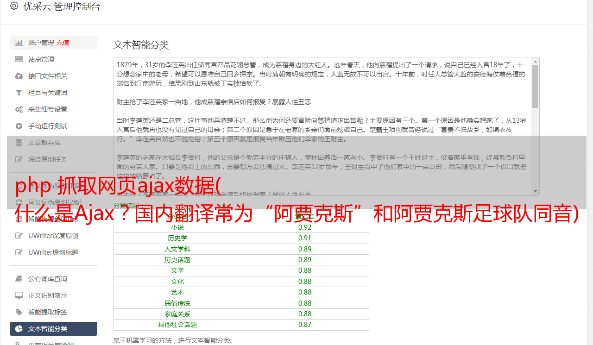This screenshot has height=345, width=593.
Task: Click the red 充值 link
Action: [x=63, y=43]
